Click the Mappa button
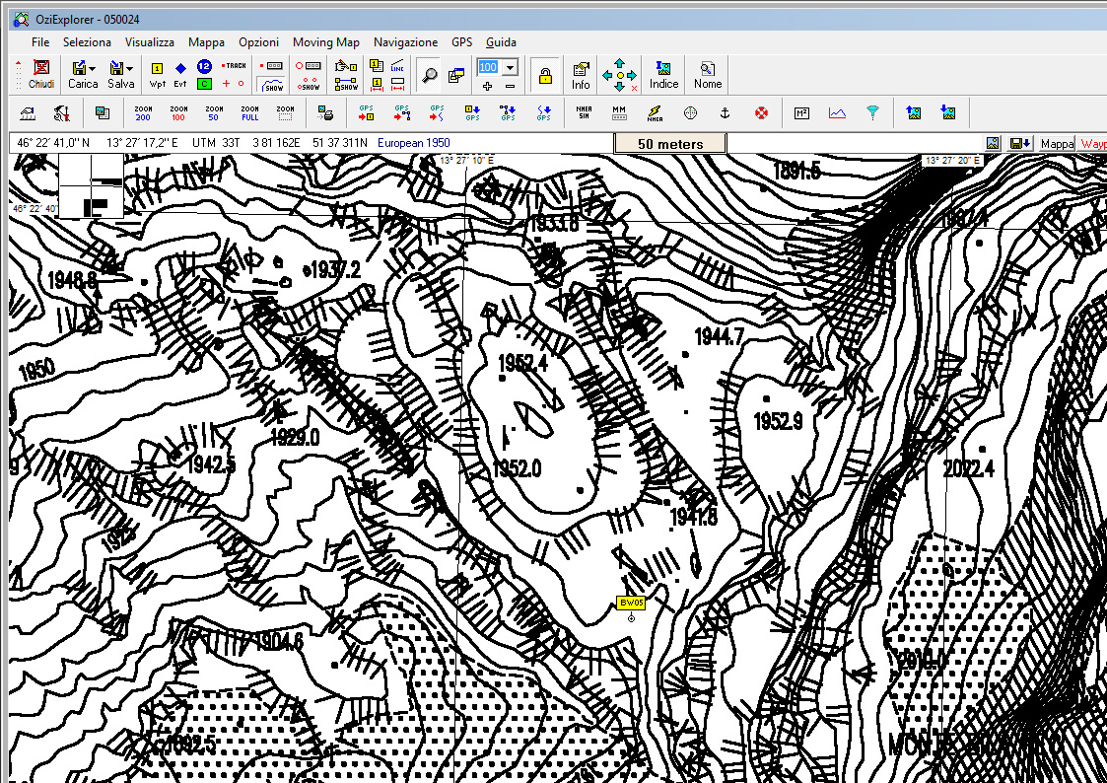 coord(1057,144)
